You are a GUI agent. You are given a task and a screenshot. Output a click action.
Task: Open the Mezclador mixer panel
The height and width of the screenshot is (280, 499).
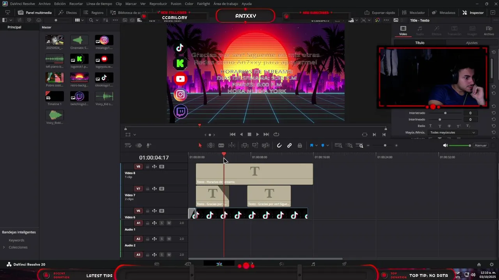coord(413,12)
